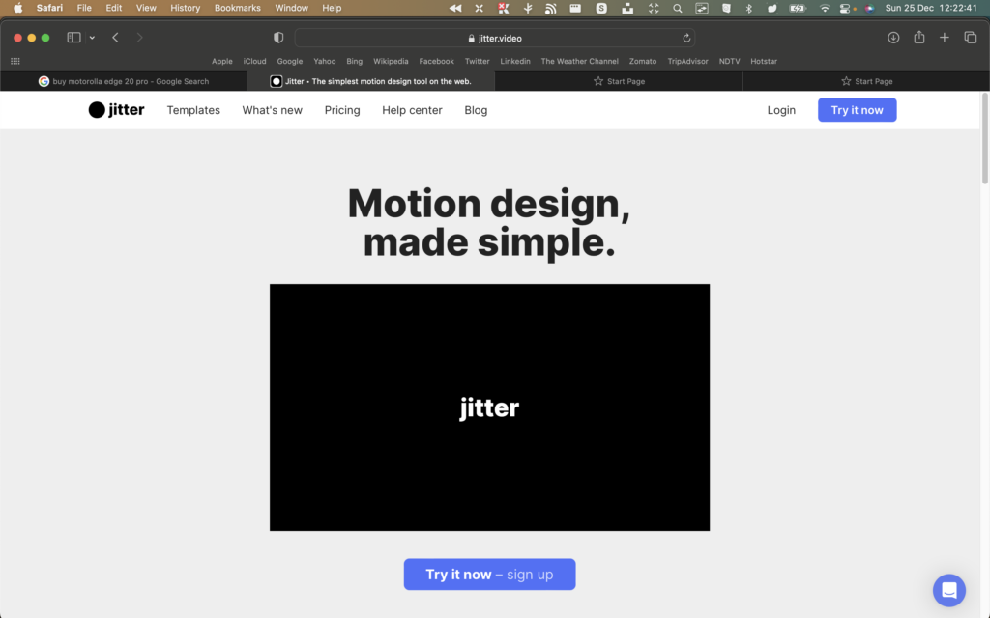This screenshot has height=618, width=990.
Task: Switch to the Google Search tab
Action: (126, 81)
